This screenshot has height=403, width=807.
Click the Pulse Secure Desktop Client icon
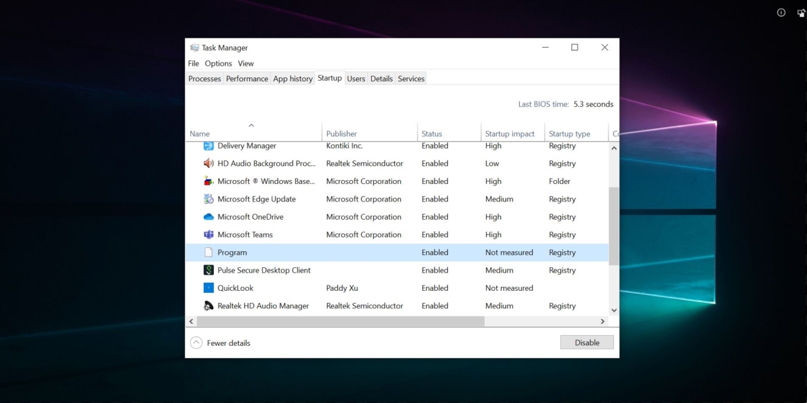(x=208, y=270)
